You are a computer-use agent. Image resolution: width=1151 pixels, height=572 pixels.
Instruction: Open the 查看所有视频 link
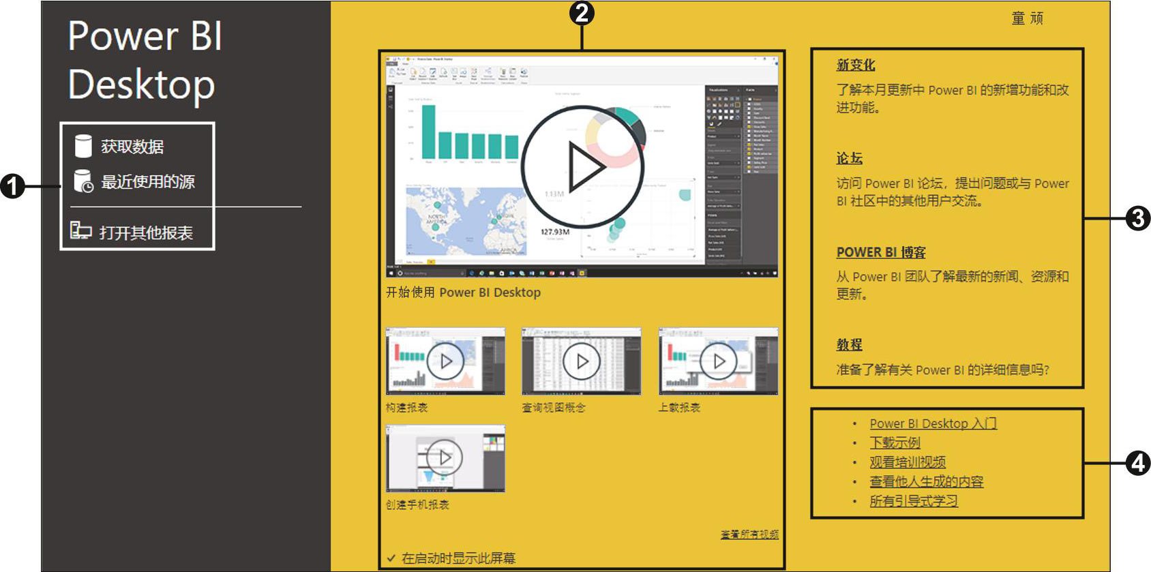(x=749, y=535)
